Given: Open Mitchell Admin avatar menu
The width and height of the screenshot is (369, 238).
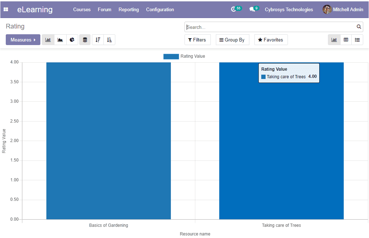Looking at the screenshot, I should 327,9.
